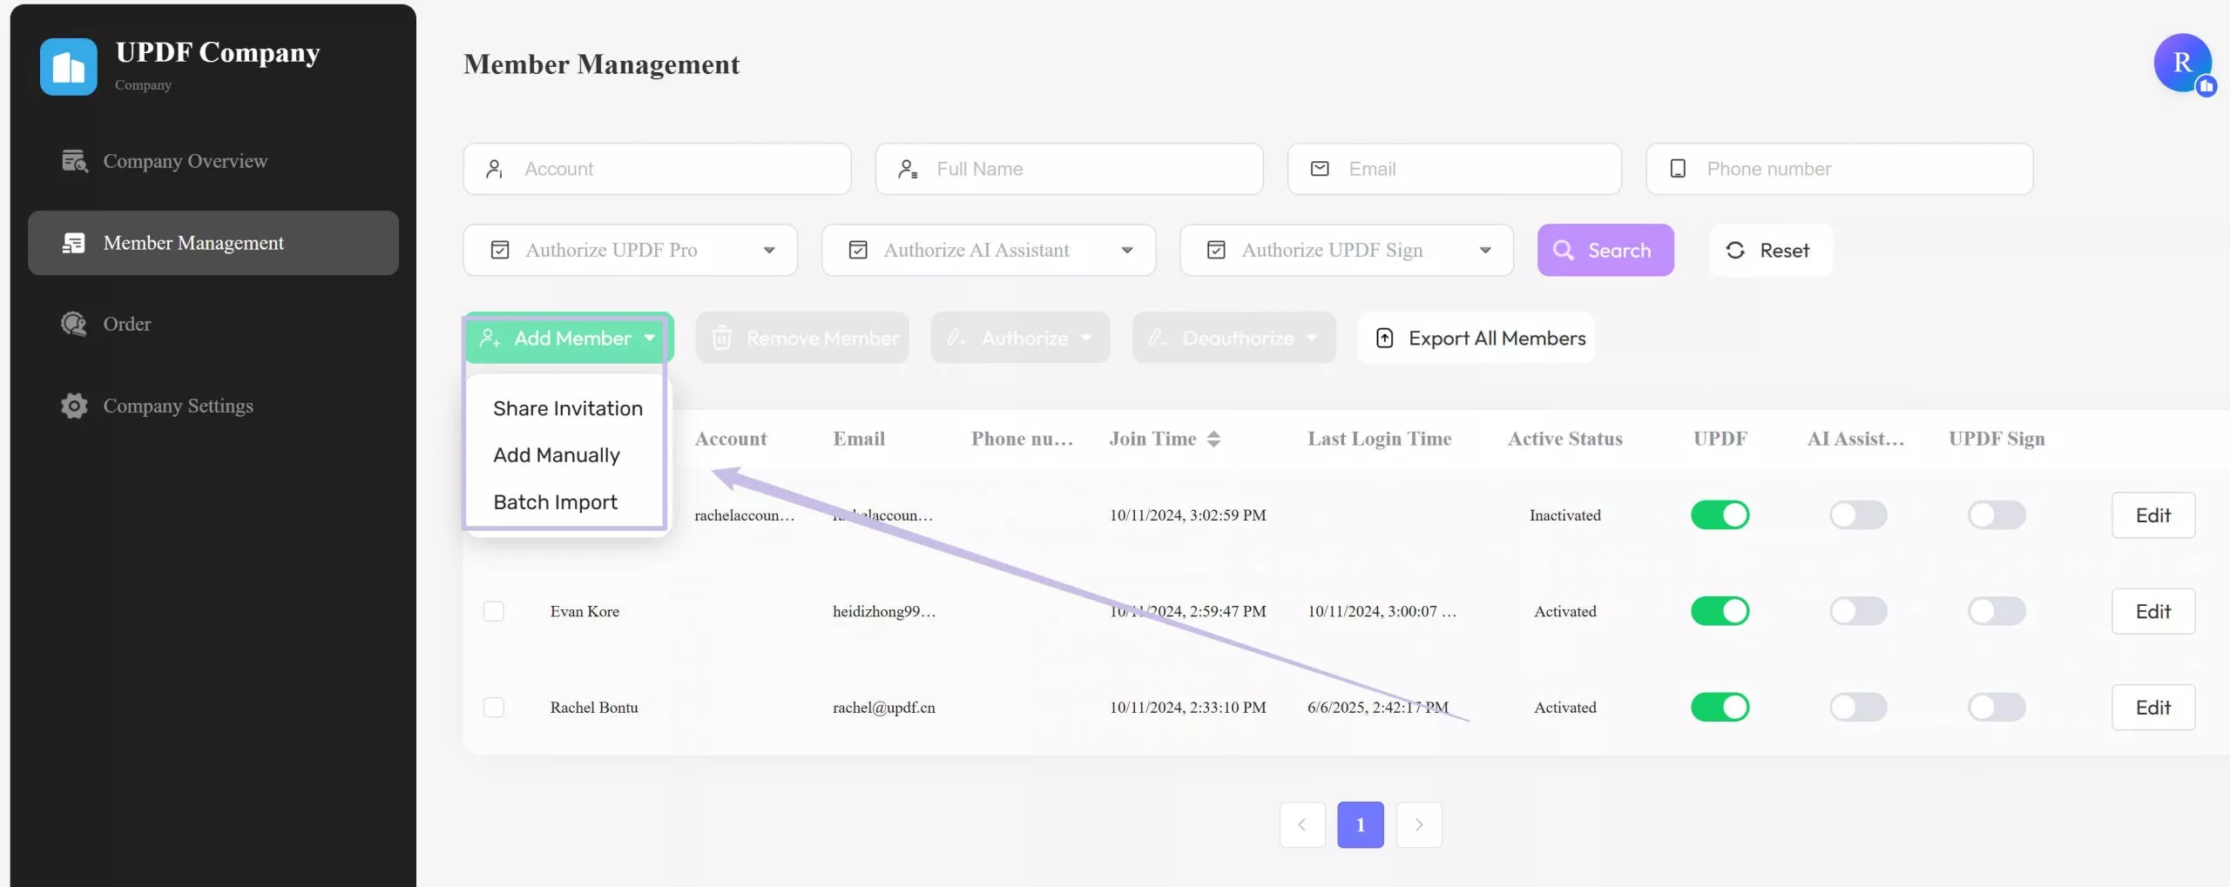Image resolution: width=2230 pixels, height=887 pixels.
Task: Focus the Account search field
Action: tap(657, 169)
